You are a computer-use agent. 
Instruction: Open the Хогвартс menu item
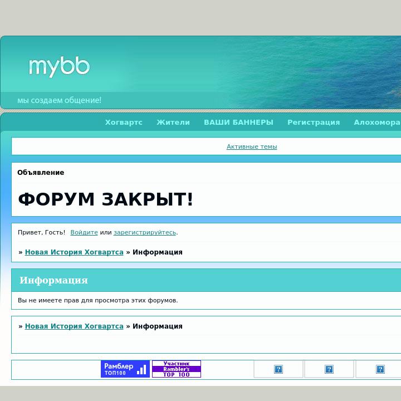pos(124,122)
